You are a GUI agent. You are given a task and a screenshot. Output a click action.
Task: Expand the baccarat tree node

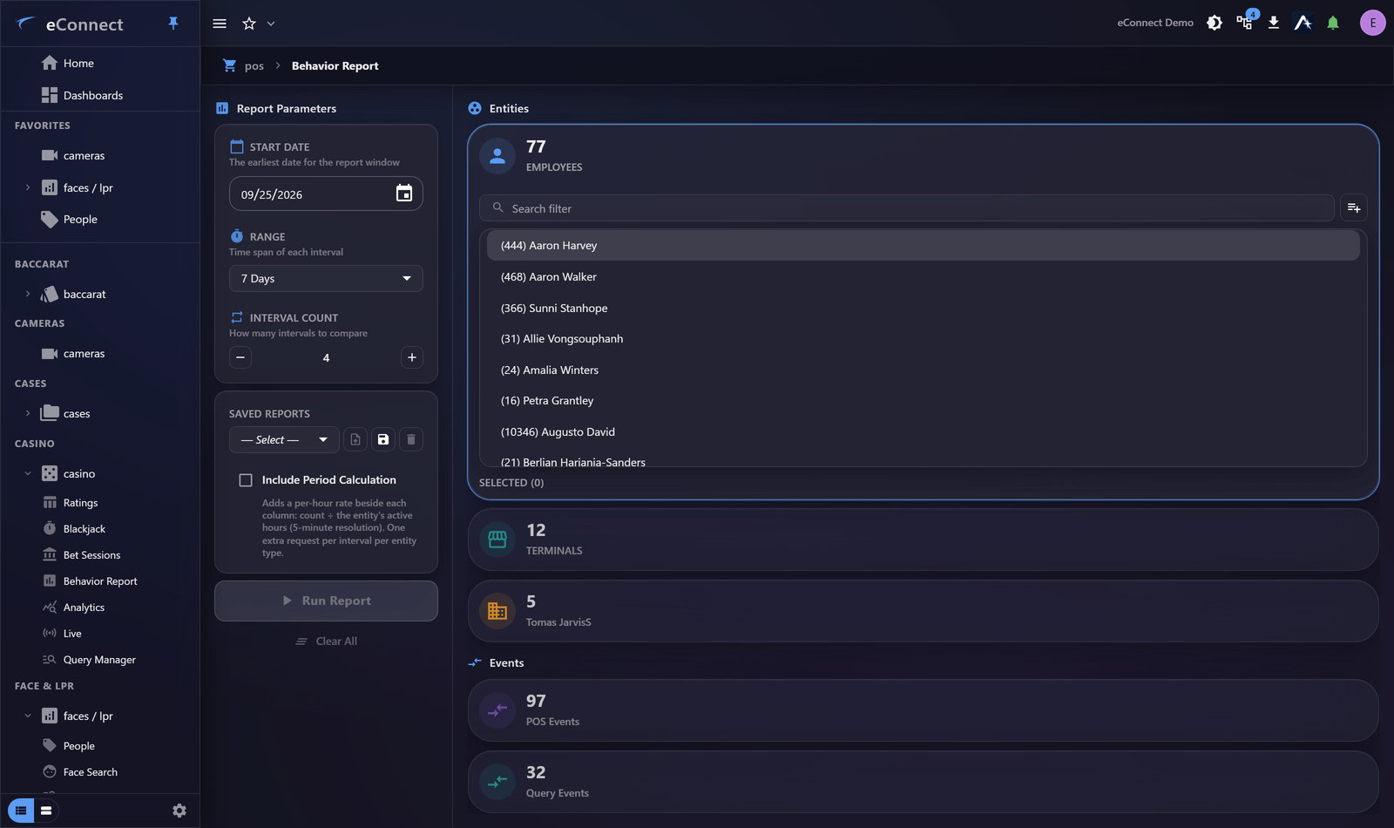[28, 294]
